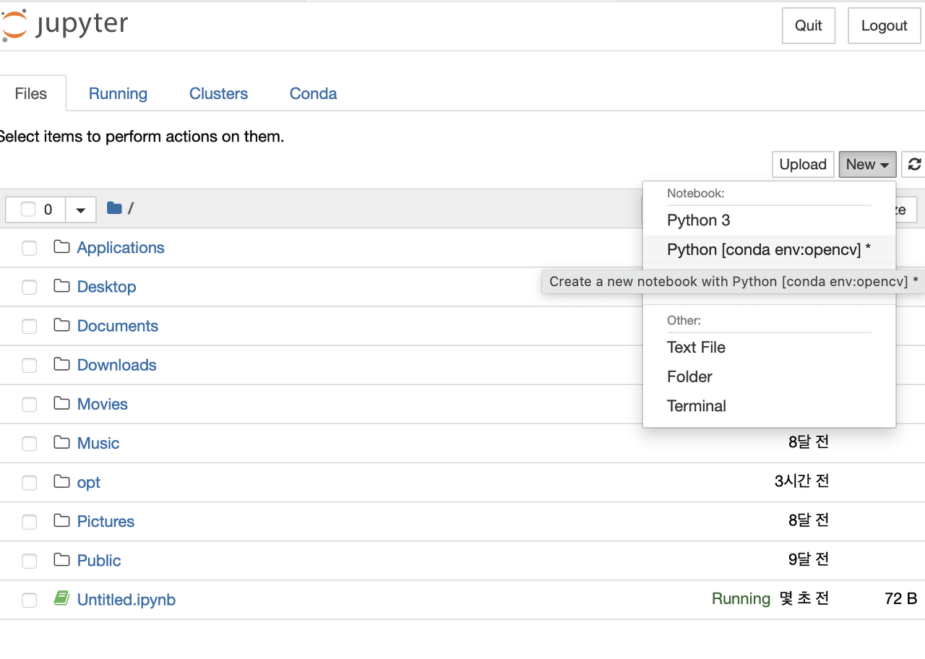This screenshot has height=659, width=925.
Task: Click the Movies folder icon
Action: tap(61, 403)
